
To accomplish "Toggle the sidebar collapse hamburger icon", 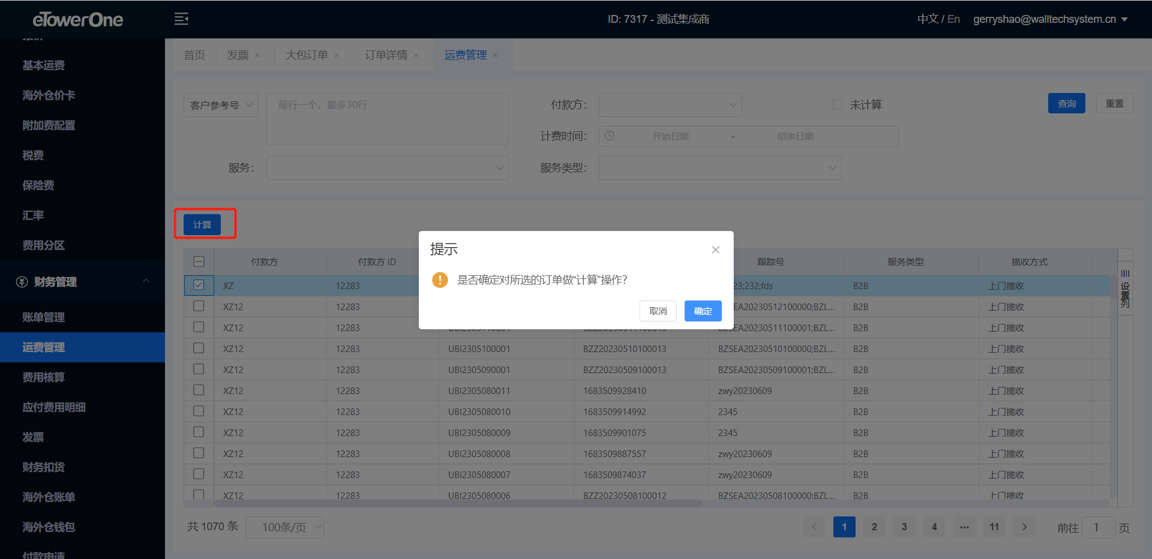I will click(x=181, y=19).
